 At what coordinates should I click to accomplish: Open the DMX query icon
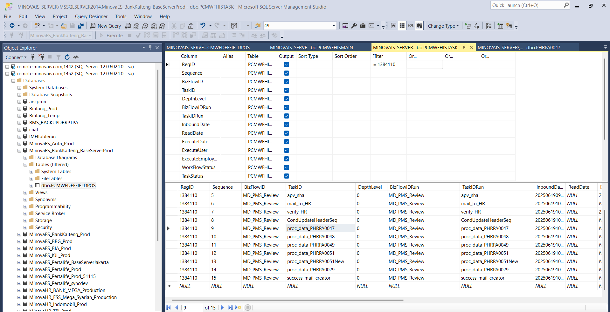(x=145, y=26)
